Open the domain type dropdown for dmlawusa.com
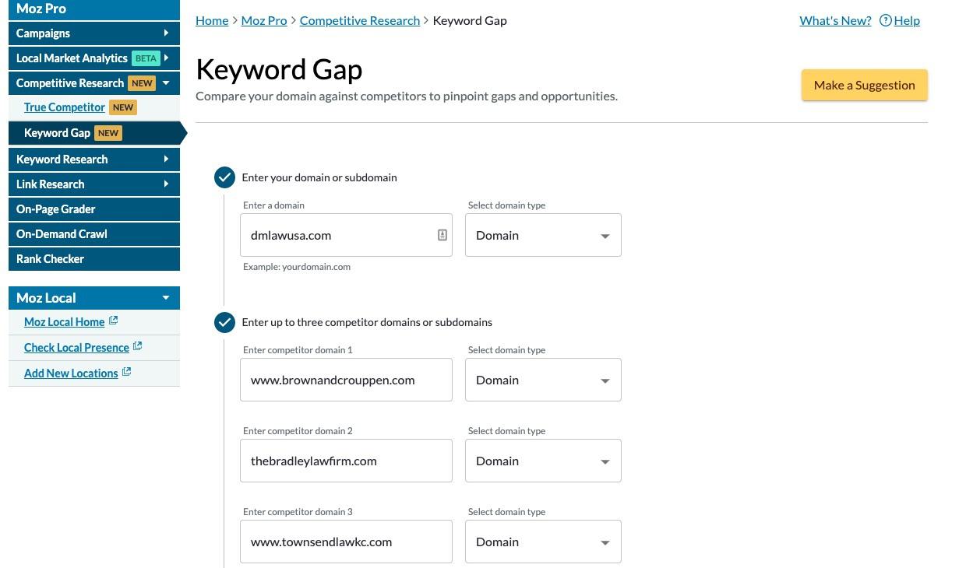966x568 pixels. 605,235
